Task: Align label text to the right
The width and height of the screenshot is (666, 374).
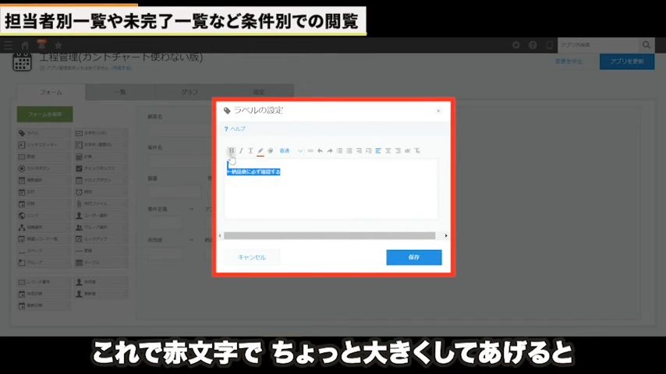Action: (x=398, y=150)
